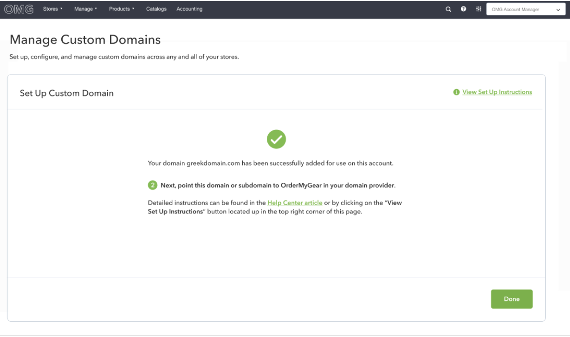The width and height of the screenshot is (570, 337).
Task: Open the View Set Up Instructions link
Action: tap(497, 92)
